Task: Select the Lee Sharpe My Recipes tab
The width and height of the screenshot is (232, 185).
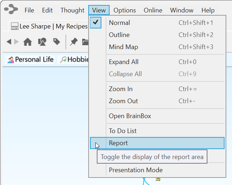Action: click(x=48, y=26)
